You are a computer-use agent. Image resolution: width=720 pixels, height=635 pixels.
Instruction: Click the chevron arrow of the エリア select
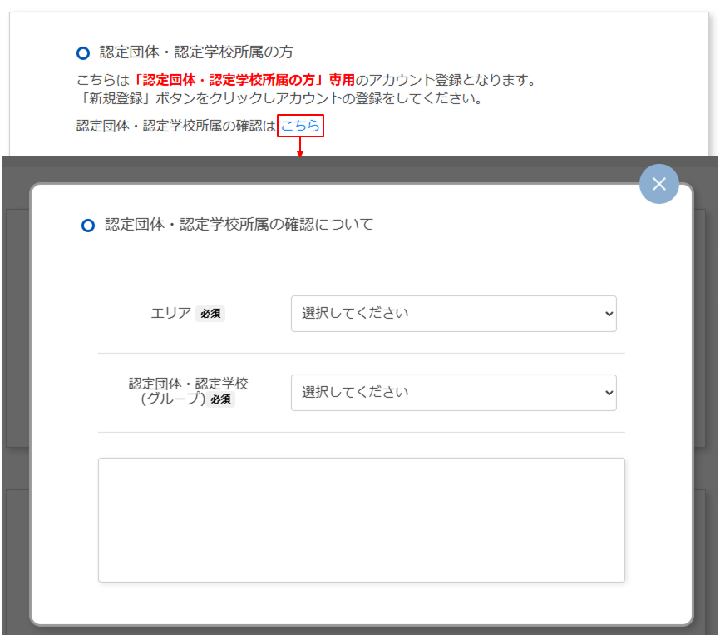tap(608, 314)
